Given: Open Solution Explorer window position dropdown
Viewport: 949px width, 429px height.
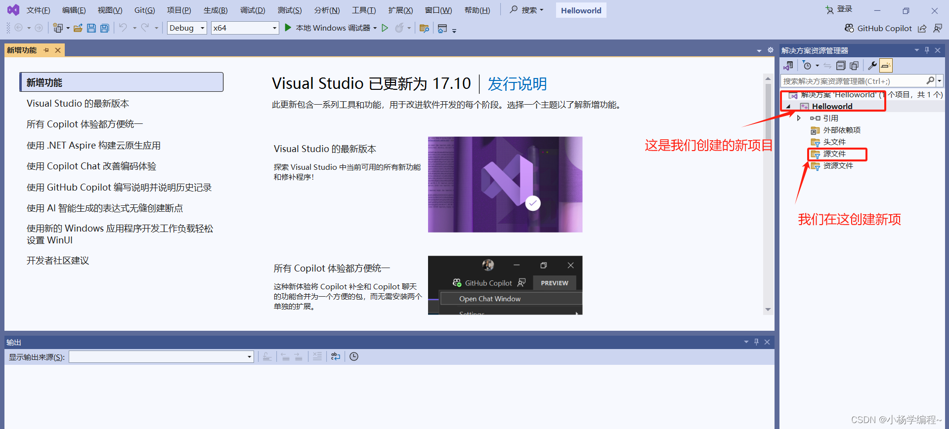Looking at the screenshot, I should click(x=917, y=50).
